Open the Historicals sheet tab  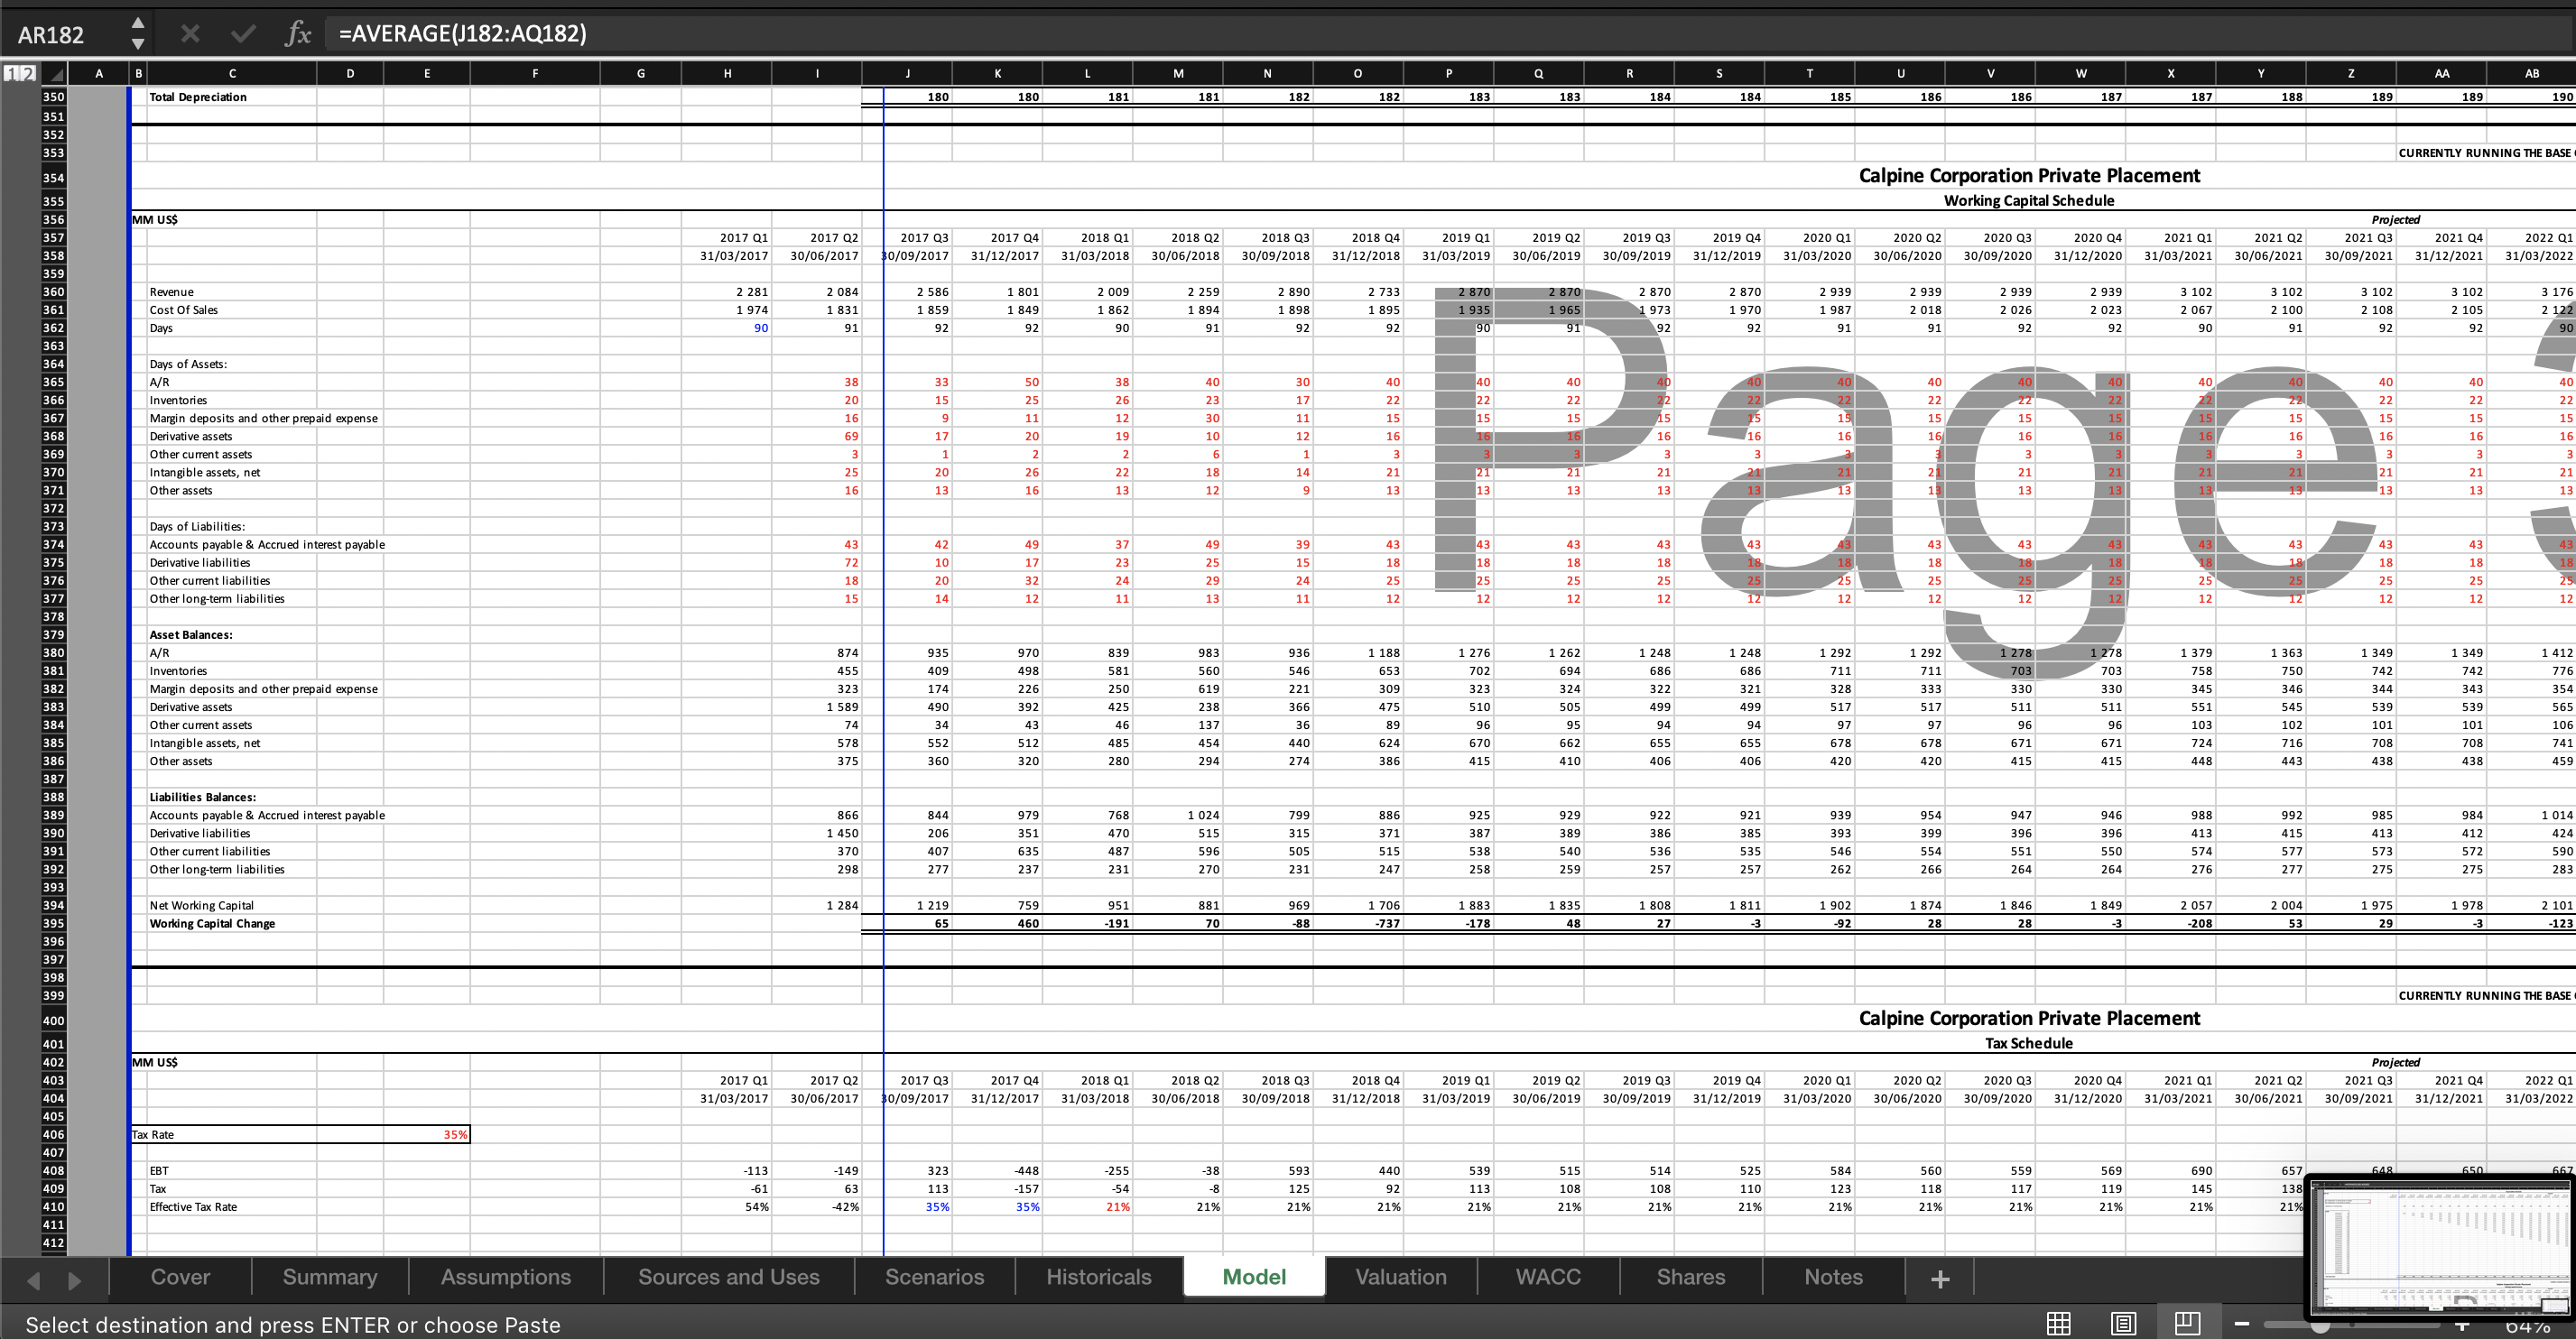(1099, 1277)
